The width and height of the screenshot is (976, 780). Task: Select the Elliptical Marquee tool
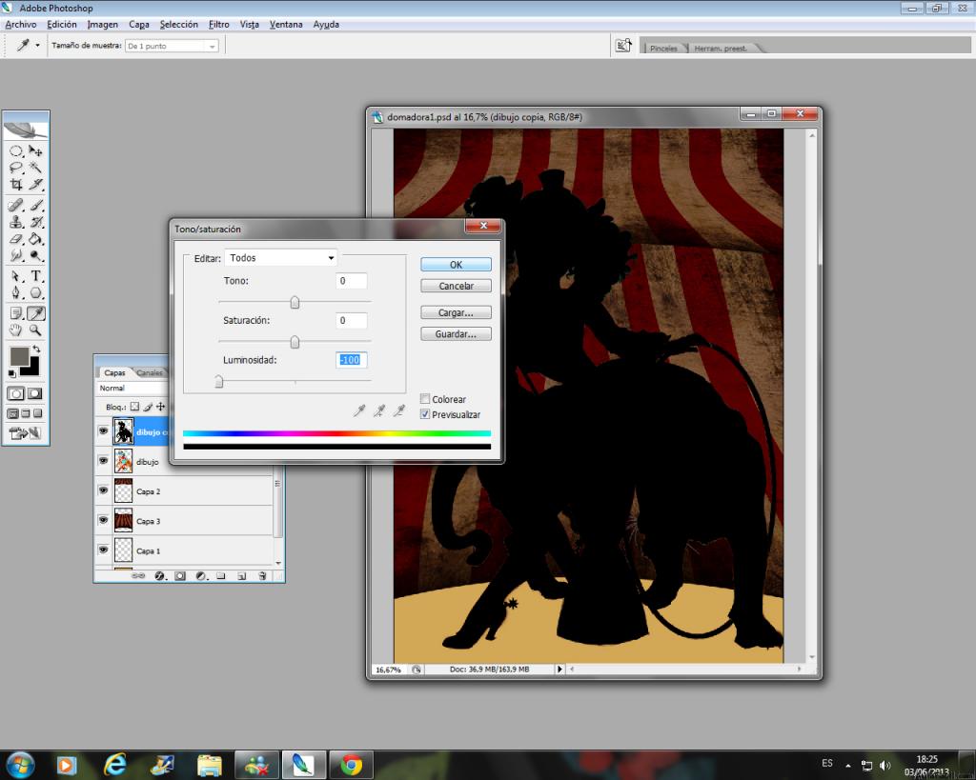[16, 151]
